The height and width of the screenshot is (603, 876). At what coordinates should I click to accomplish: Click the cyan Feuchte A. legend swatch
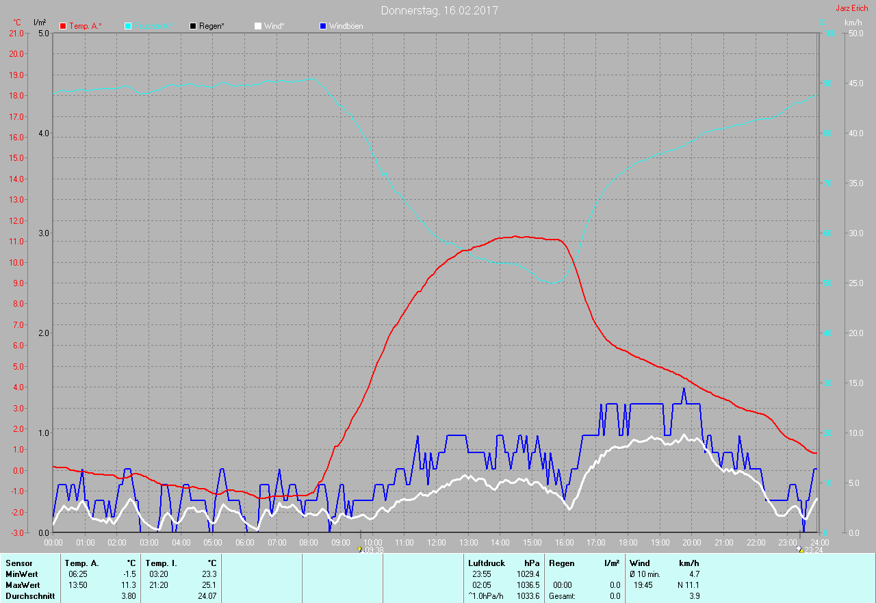coord(128,26)
